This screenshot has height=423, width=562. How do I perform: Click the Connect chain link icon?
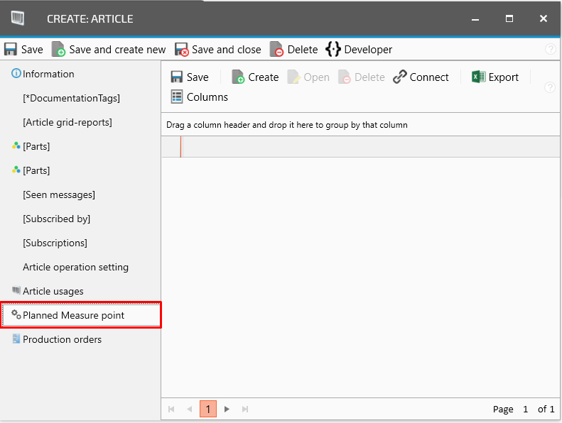click(400, 77)
